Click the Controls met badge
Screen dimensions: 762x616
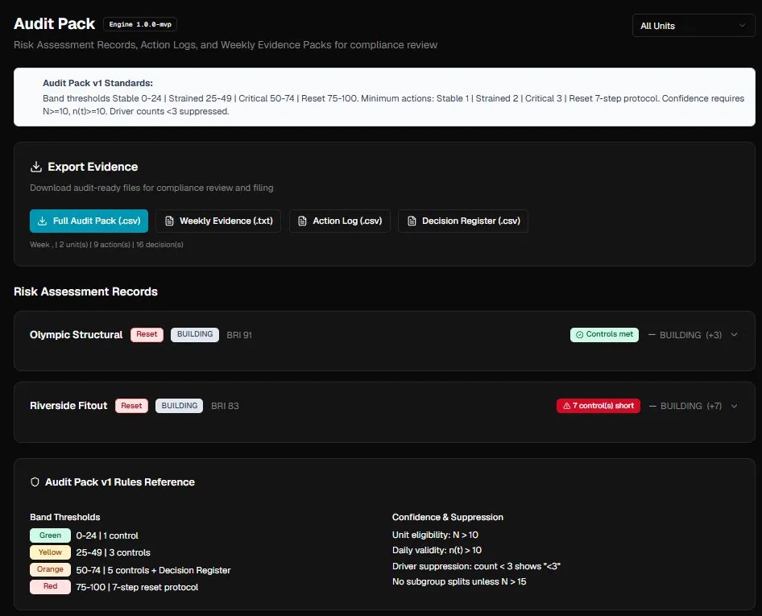[x=604, y=335]
